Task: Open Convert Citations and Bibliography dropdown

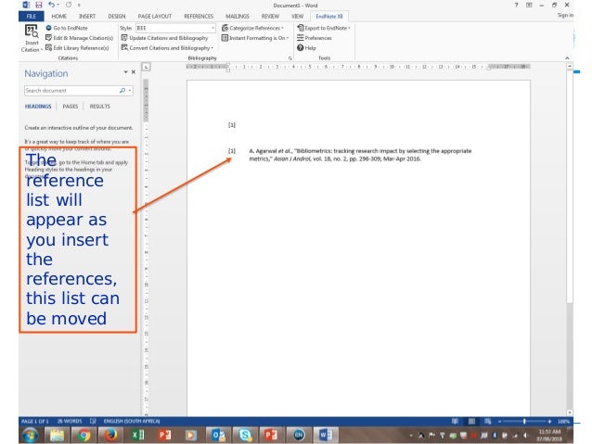Action: pos(169,47)
